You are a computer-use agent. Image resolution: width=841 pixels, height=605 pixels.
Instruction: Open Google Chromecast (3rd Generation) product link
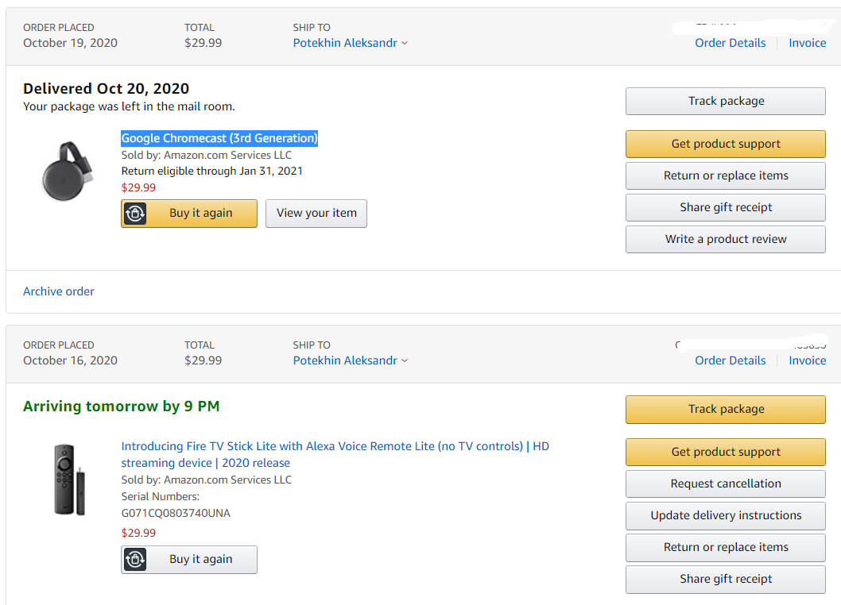coord(219,138)
